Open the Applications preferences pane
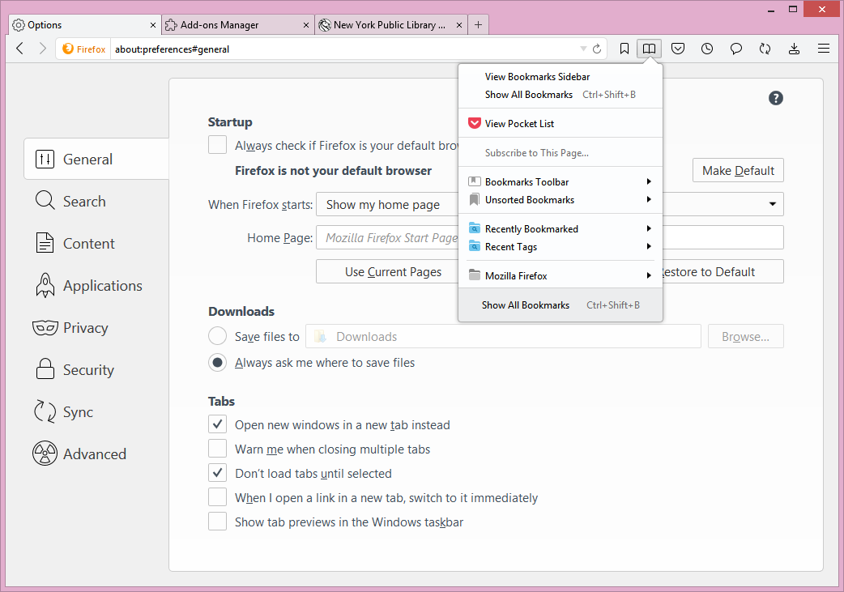The width and height of the screenshot is (844, 592). (97, 285)
